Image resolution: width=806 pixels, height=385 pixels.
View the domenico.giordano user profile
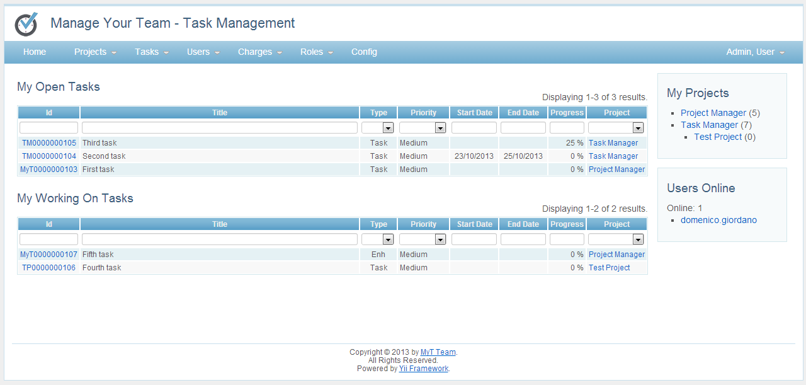[x=718, y=219]
